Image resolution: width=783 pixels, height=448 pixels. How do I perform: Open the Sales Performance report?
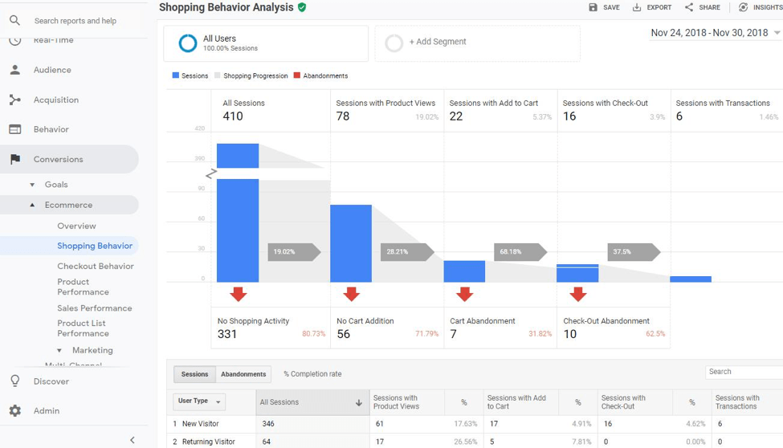94,308
